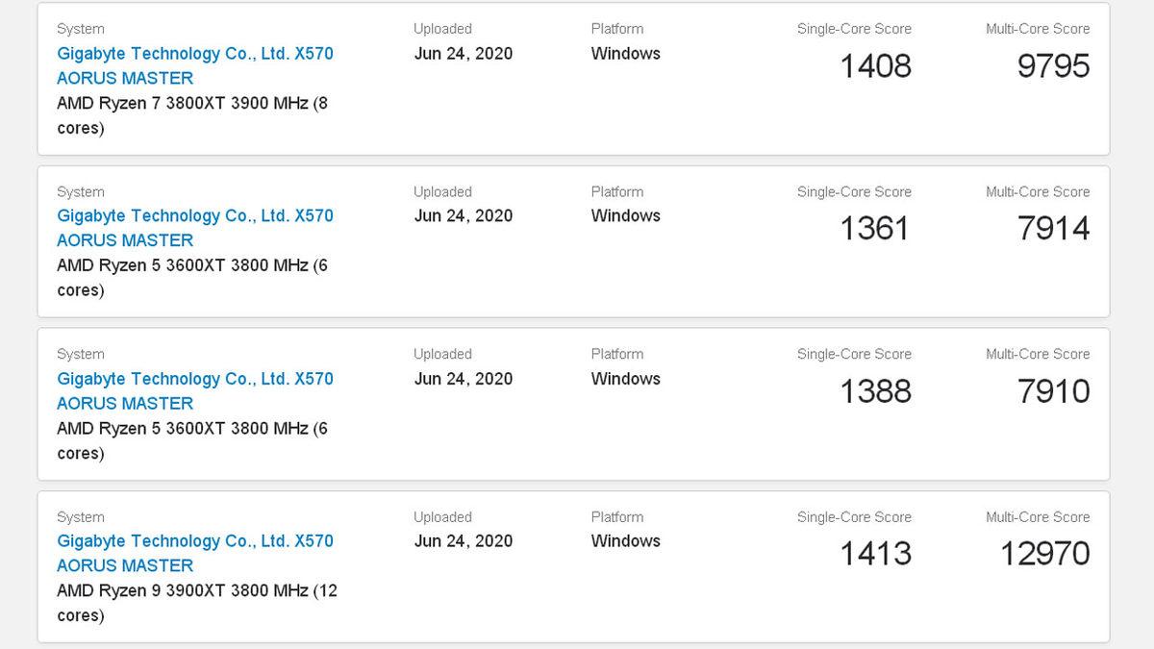Click the upload date in the first result
Screen dimensions: 1154x649
[463, 54]
